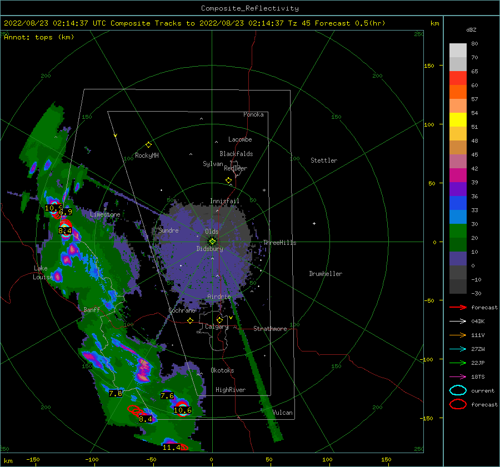This screenshot has height=467, width=500.
Task: Click the Strathmore town label
Action: point(270,329)
